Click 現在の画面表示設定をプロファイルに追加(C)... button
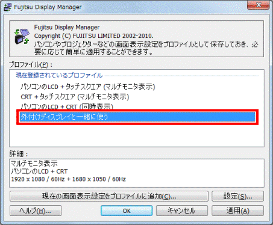This screenshot has height=225, width=273. coord(109,196)
